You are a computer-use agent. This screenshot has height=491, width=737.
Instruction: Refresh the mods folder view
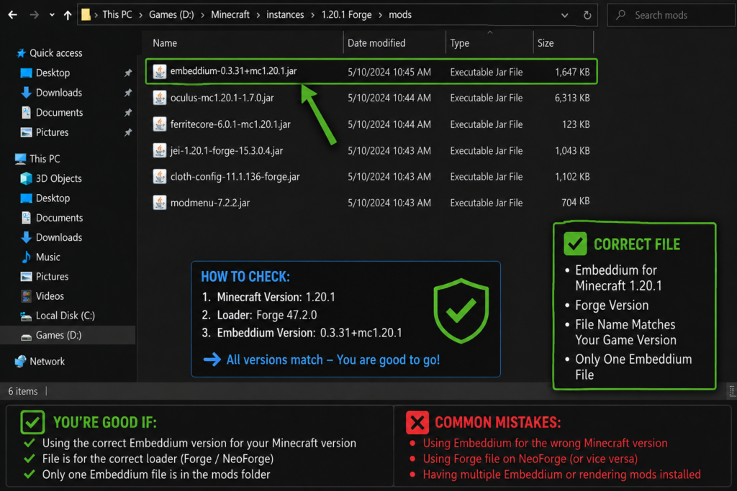[587, 15]
